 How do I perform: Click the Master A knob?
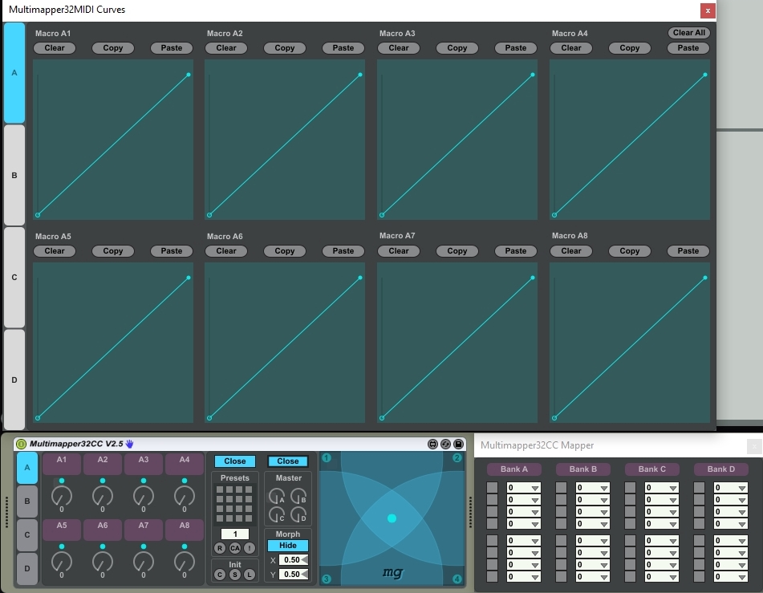tap(277, 496)
